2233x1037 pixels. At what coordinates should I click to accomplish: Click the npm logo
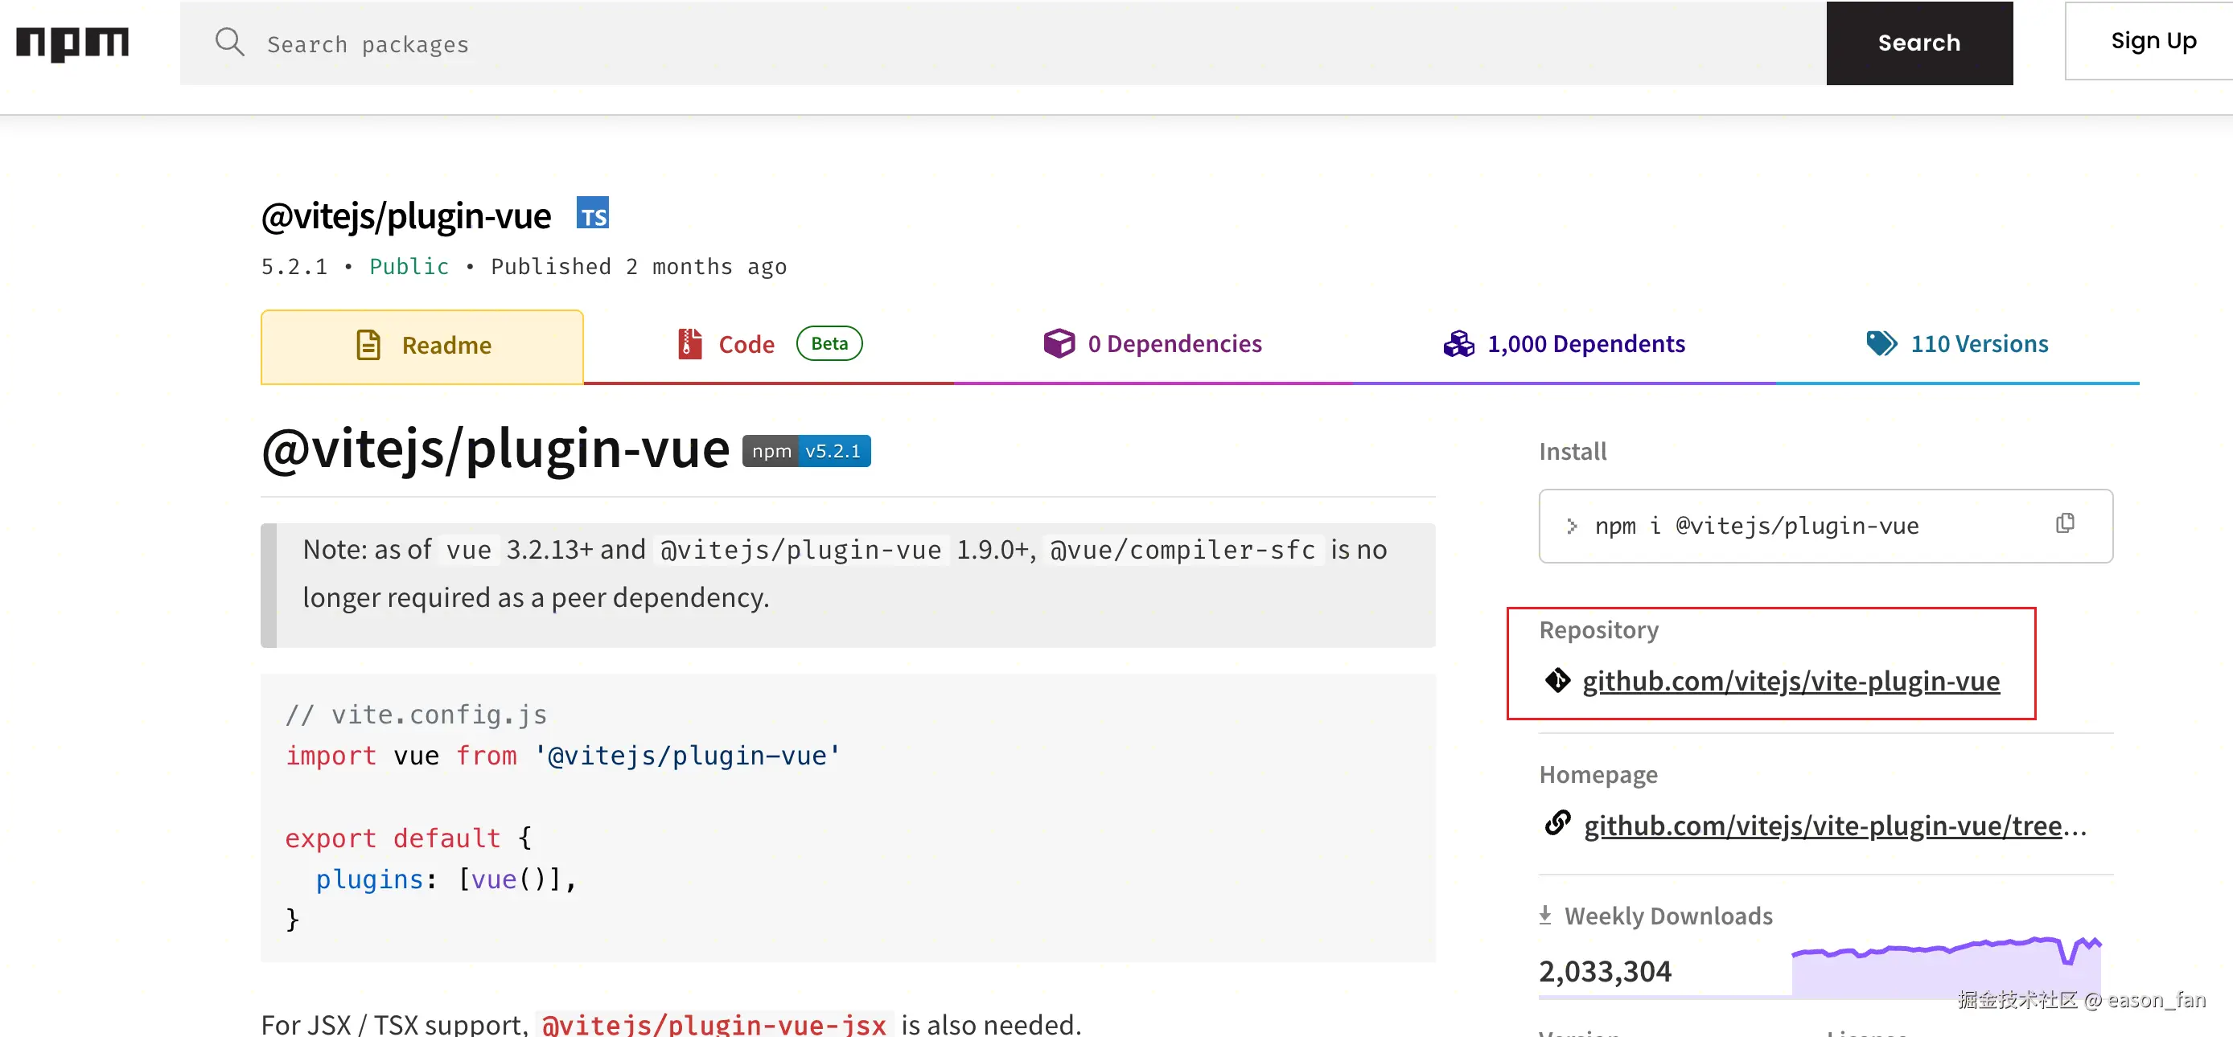72,43
